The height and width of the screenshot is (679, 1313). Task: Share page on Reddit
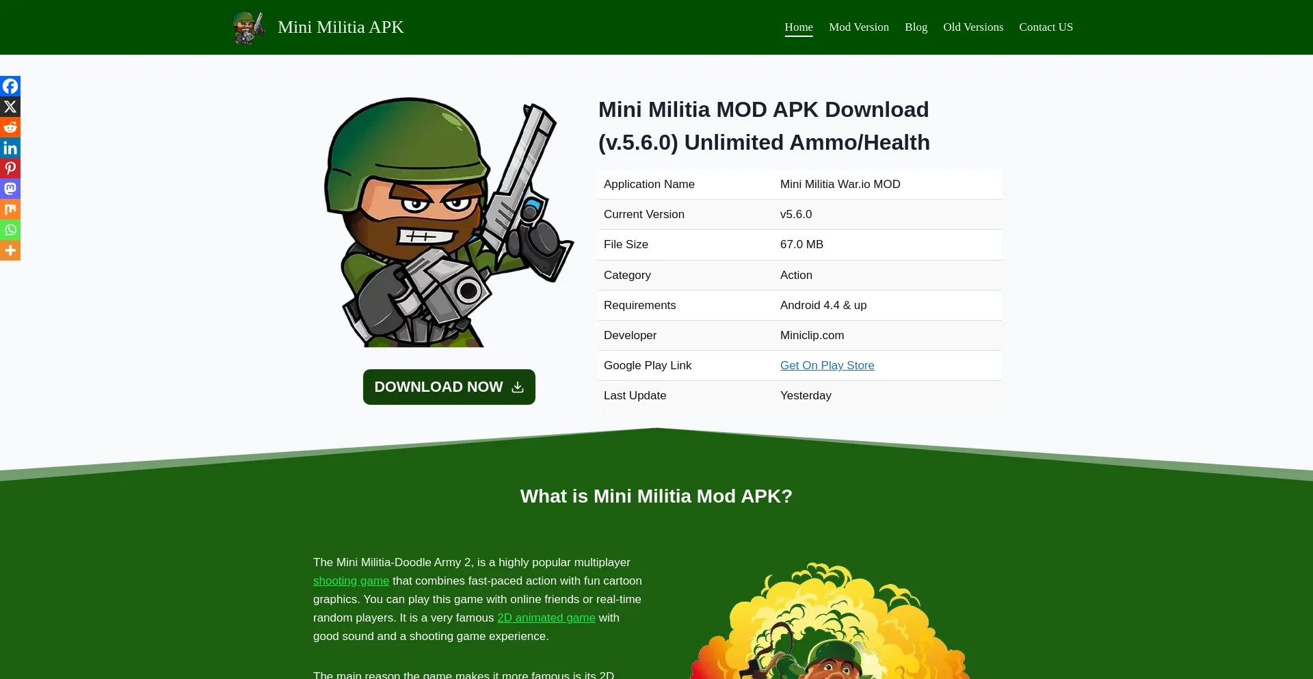10,127
